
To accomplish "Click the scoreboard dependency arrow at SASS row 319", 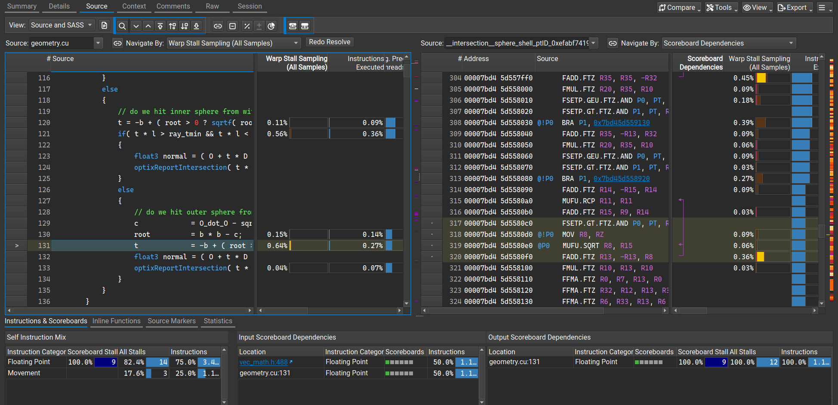I will coord(681,245).
